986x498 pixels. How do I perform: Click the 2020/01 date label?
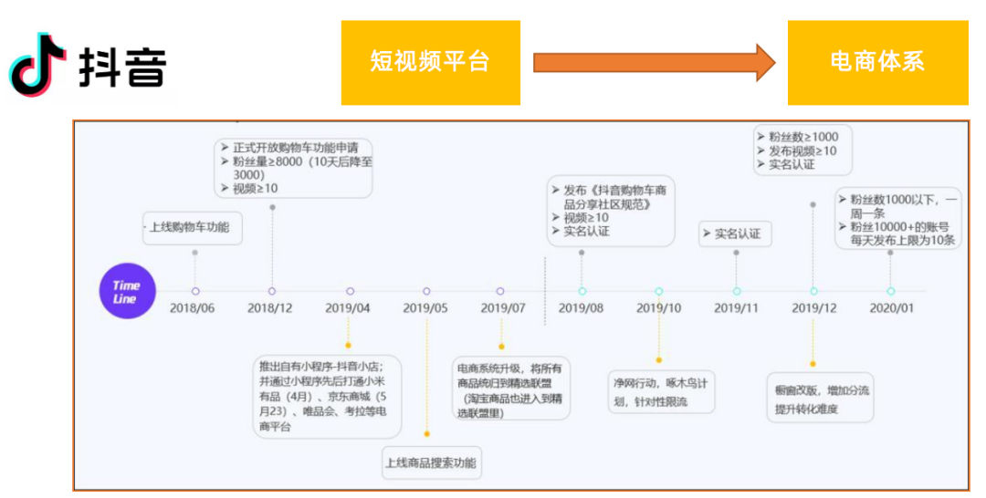point(892,308)
